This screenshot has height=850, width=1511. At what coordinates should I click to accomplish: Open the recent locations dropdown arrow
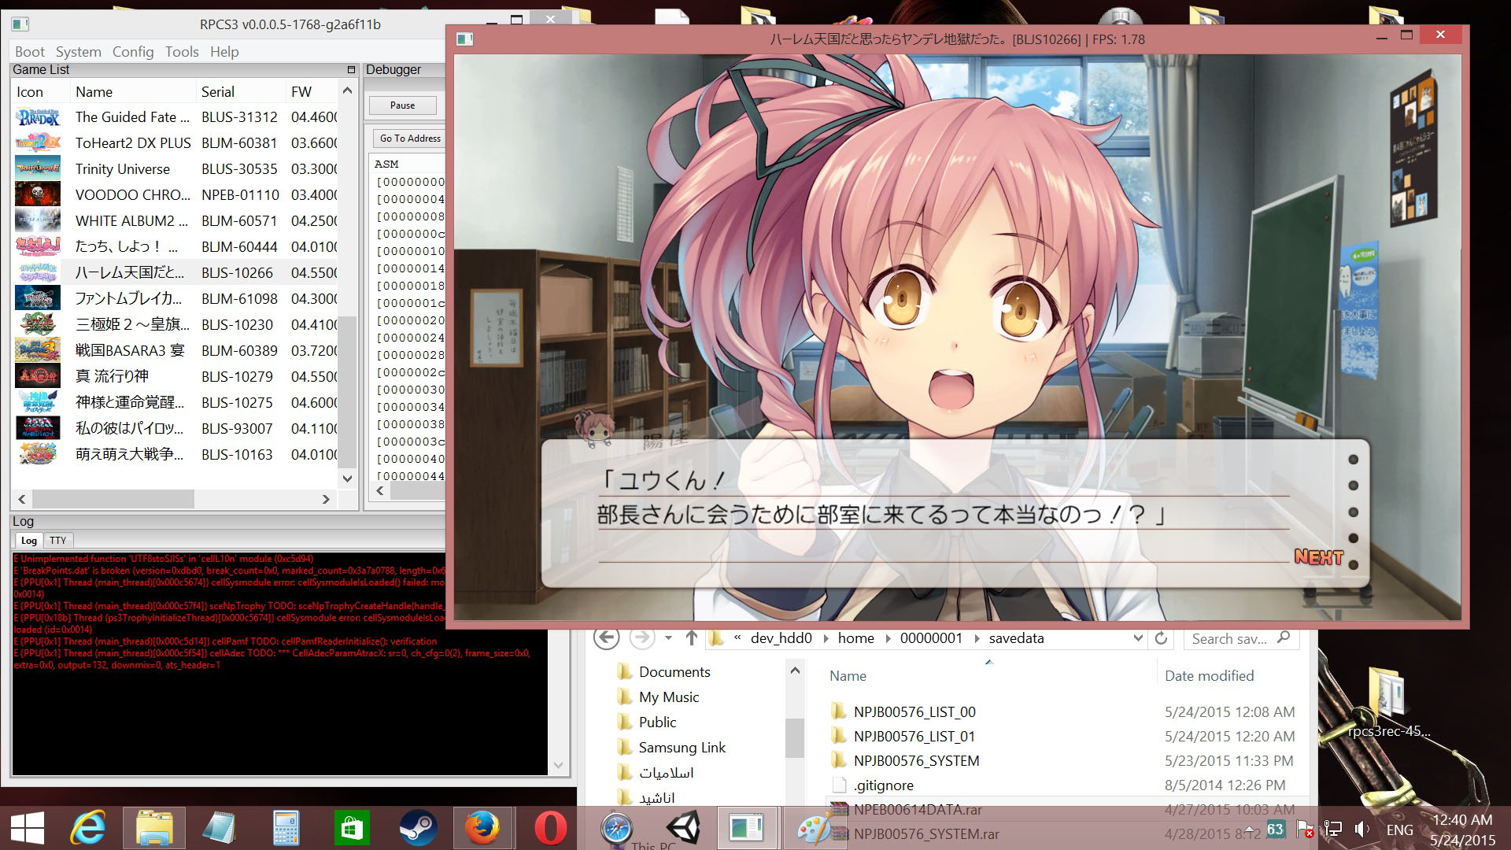668,638
